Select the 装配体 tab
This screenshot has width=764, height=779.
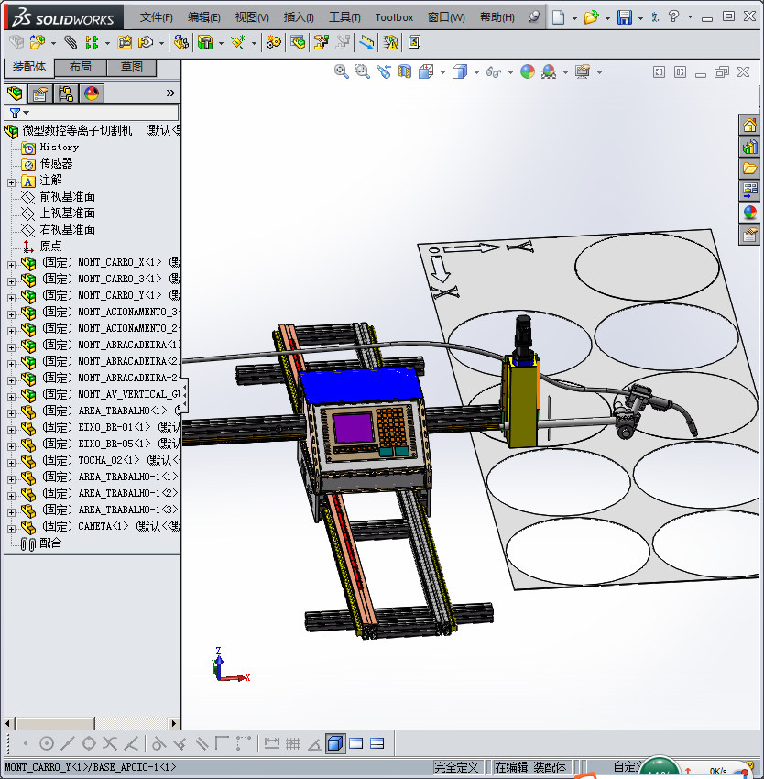(28, 67)
